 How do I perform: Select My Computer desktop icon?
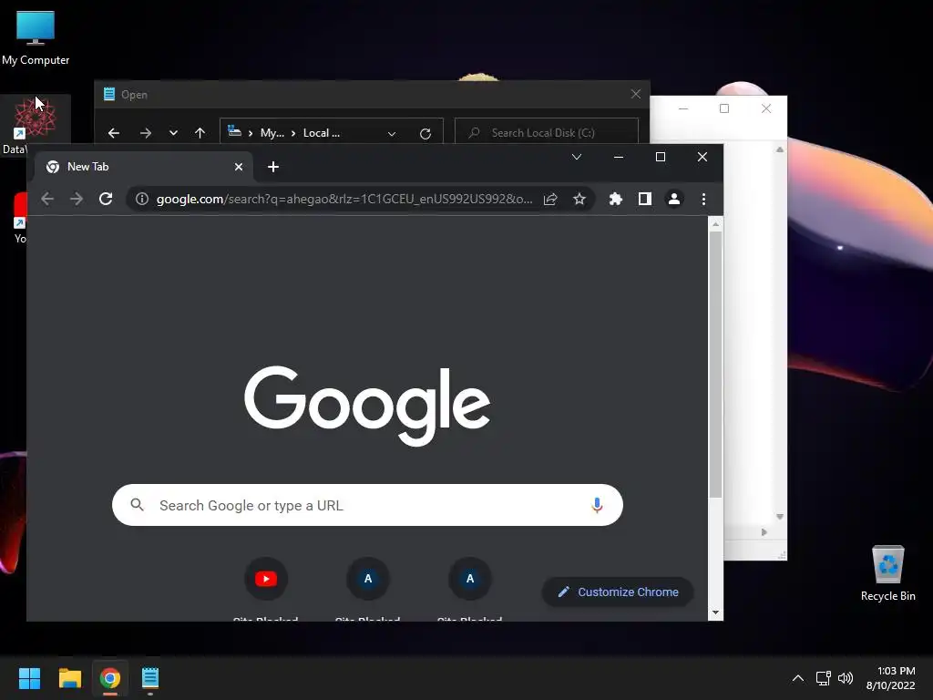coord(36,38)
